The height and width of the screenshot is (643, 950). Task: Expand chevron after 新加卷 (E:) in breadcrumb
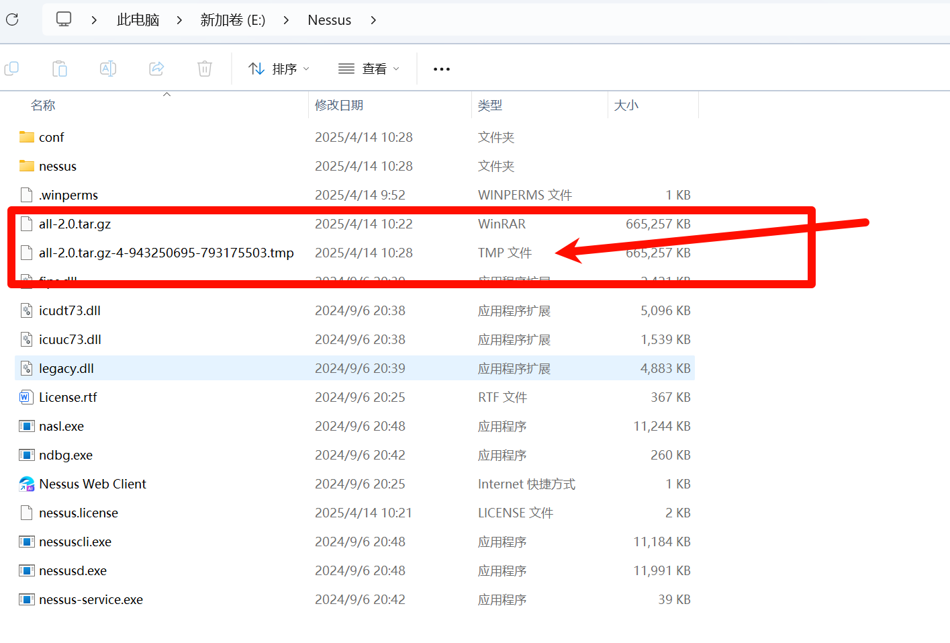coord(286,20)
